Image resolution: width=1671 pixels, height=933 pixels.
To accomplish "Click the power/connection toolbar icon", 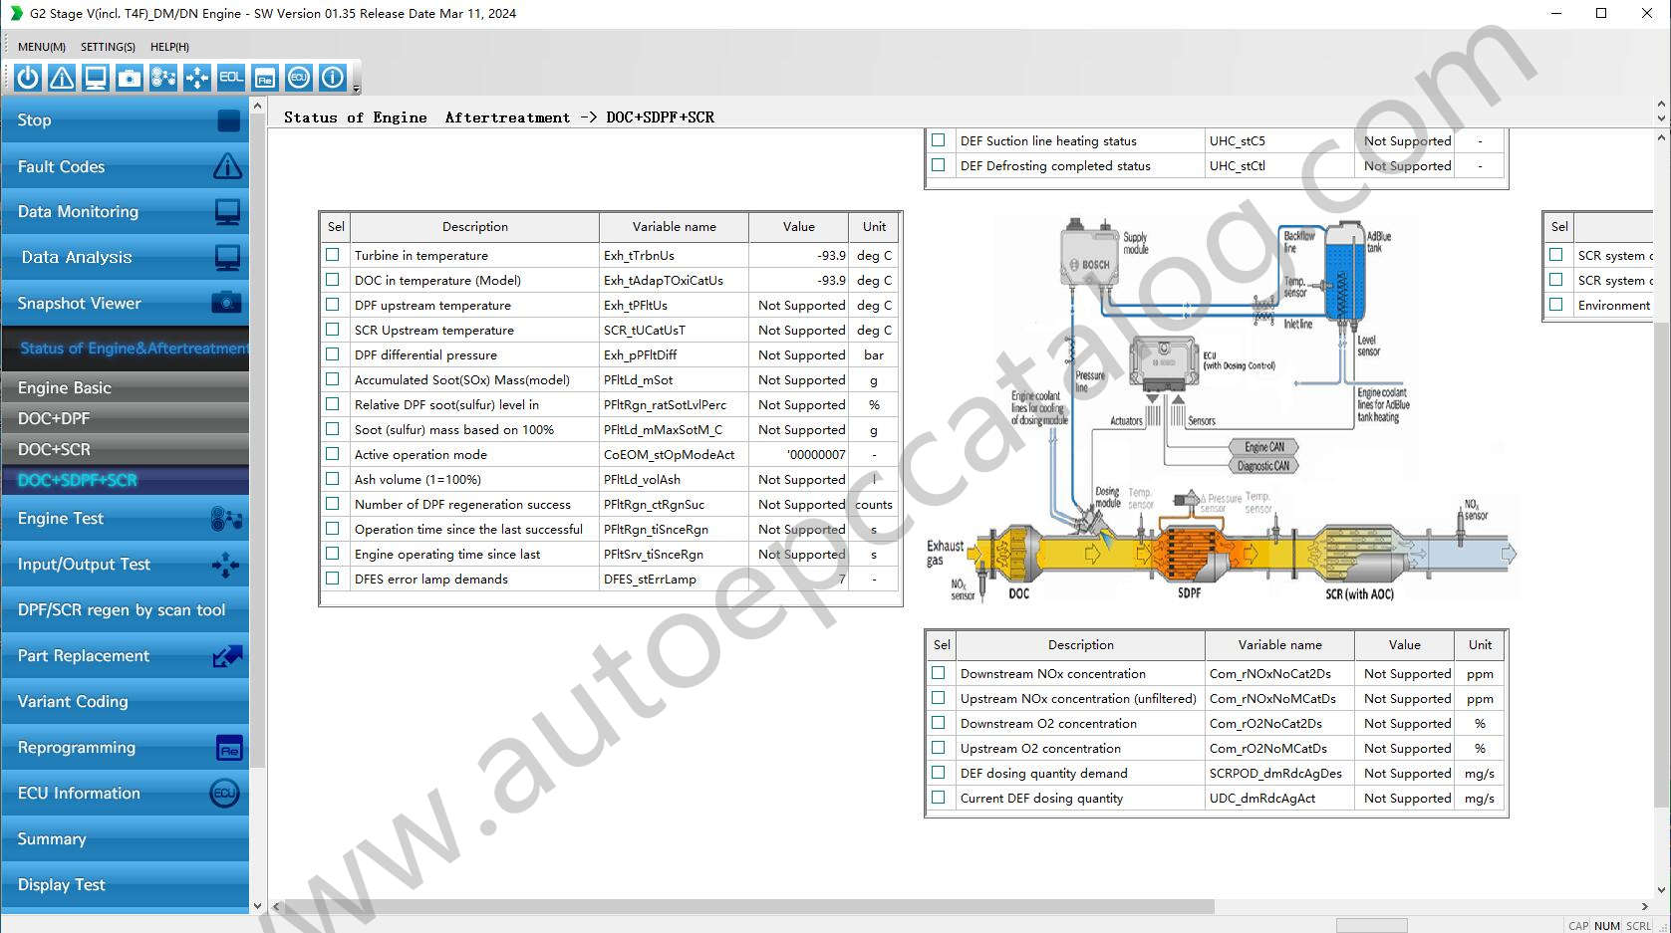I will pos(27,78).
